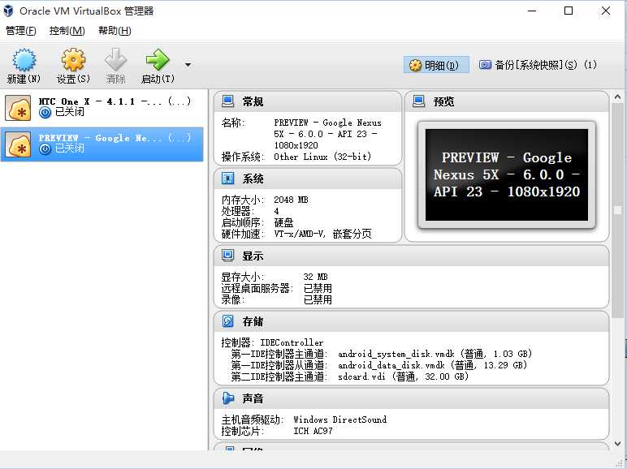Click the PREVIEW Google Nexus VM OS icon
This screenshot has height=469, width=627.
pyautogui.click(x=18, y=144)
